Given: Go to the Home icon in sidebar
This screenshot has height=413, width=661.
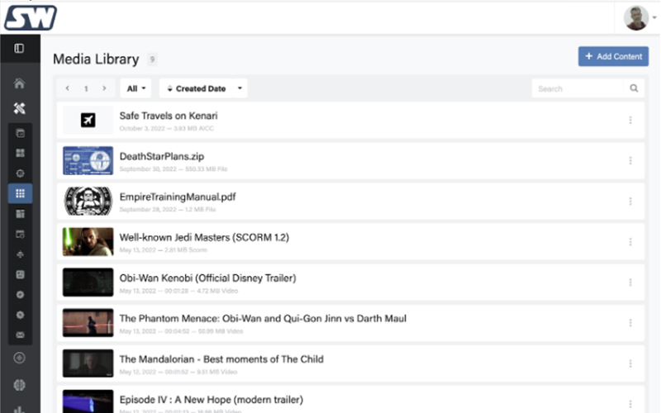Looking at the screenshot, I should coord(20,83).
